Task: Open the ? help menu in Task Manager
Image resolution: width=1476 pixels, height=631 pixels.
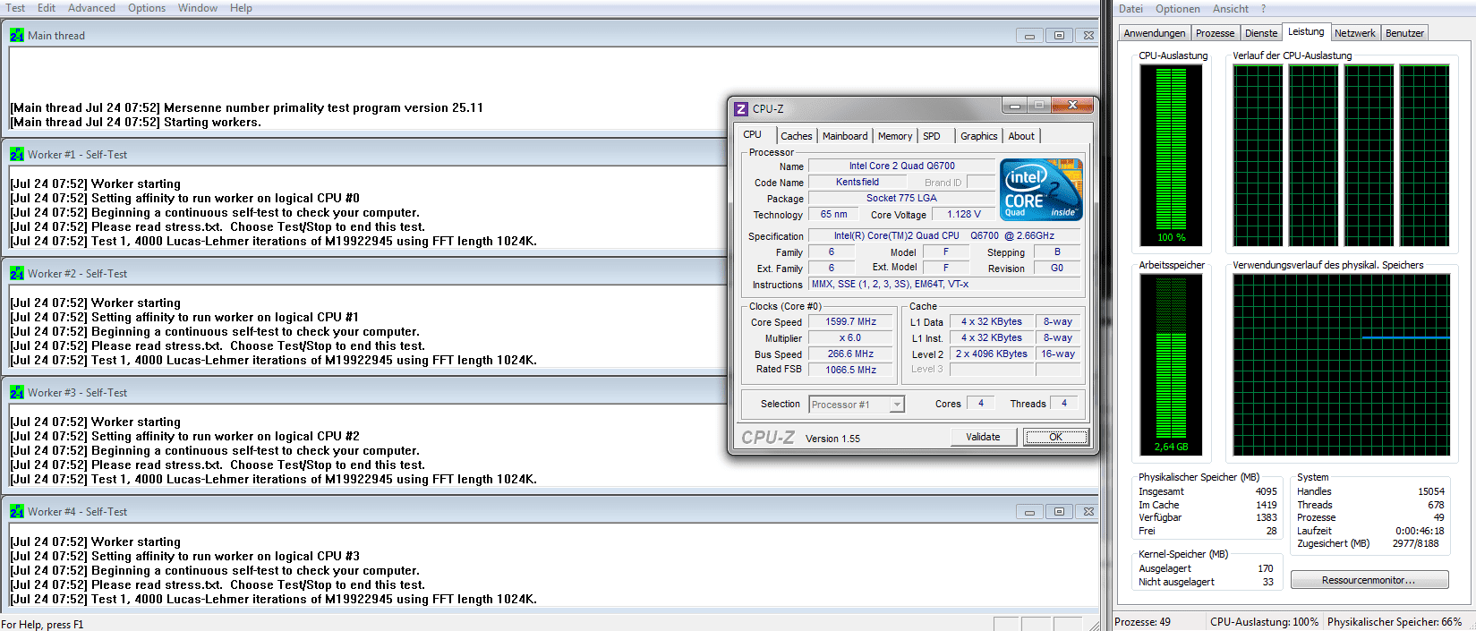Action: [x=1264, y=9]
